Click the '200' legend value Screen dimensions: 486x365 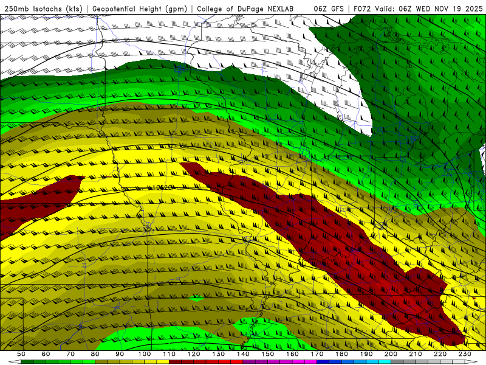(391, 354)
